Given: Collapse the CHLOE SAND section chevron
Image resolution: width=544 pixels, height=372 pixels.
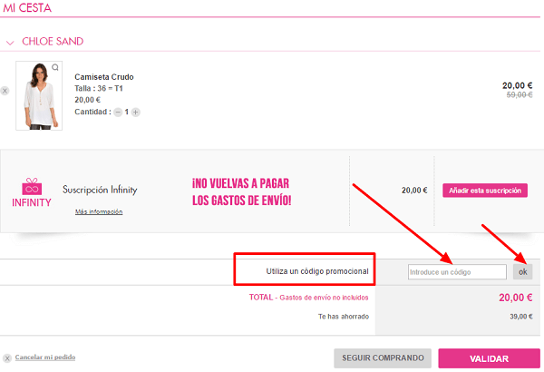Looking at the screenshot, I should click(10, 42).
